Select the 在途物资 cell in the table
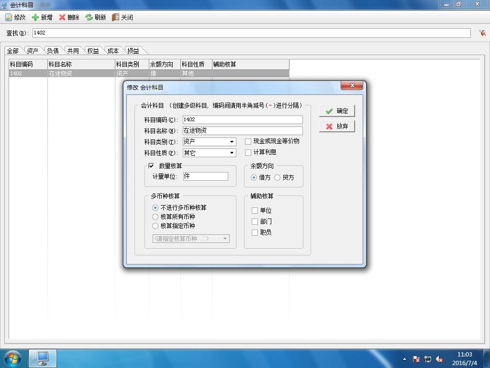This screenshot has width=490, height=368. (x=81, y=73)
